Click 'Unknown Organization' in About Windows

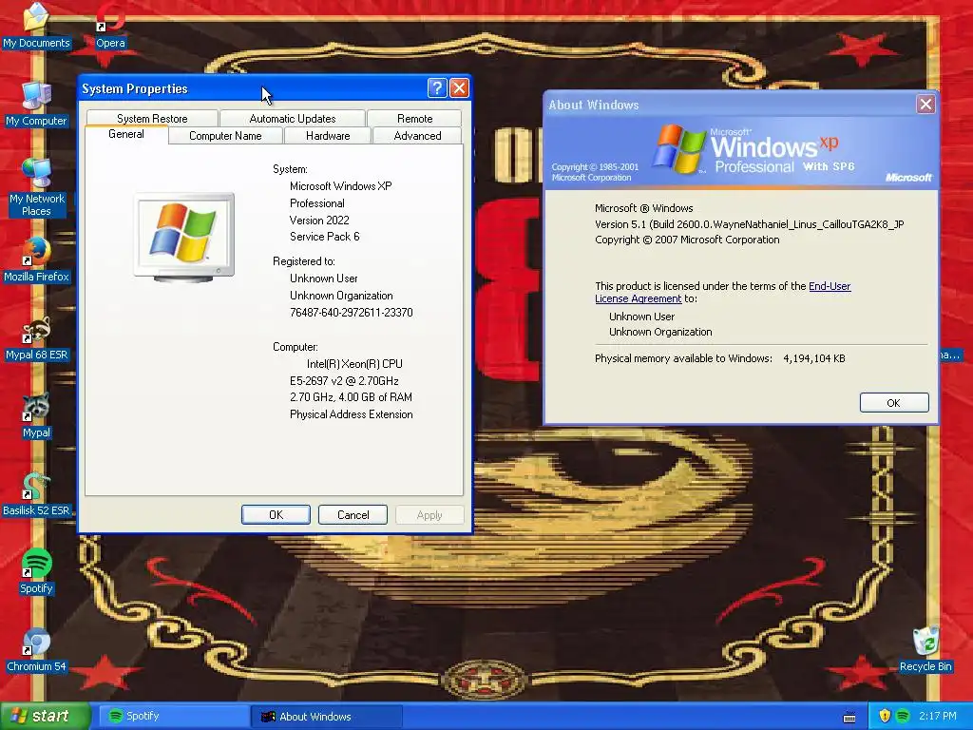660,332
